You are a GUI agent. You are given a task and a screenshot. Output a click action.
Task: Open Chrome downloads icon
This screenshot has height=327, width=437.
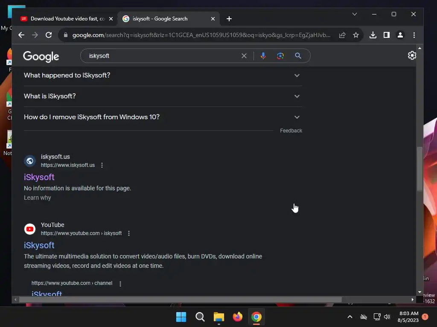(x=373, y=35)
